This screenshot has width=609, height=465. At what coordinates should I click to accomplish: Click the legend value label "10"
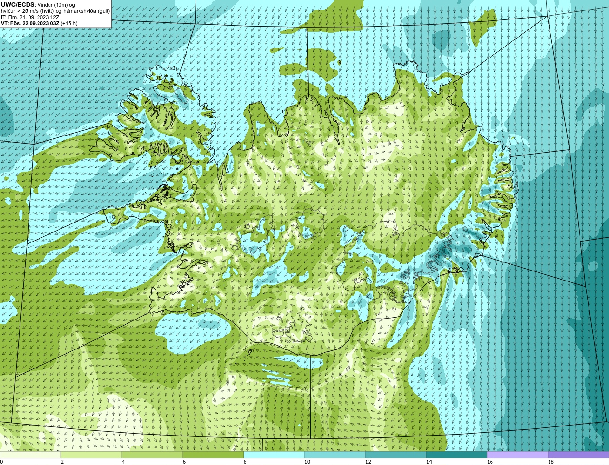307,462
